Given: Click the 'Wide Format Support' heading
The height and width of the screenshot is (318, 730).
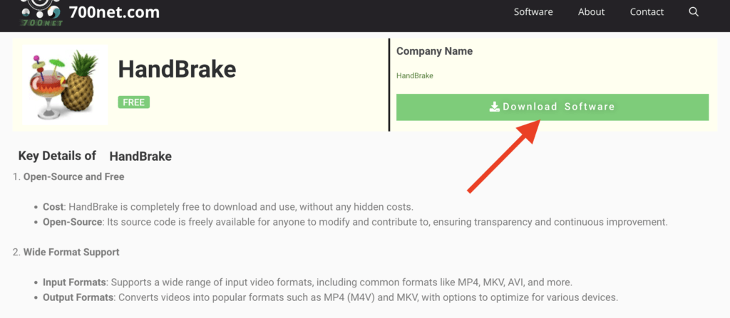Looking at the screenshot, I should coord(71,252).
